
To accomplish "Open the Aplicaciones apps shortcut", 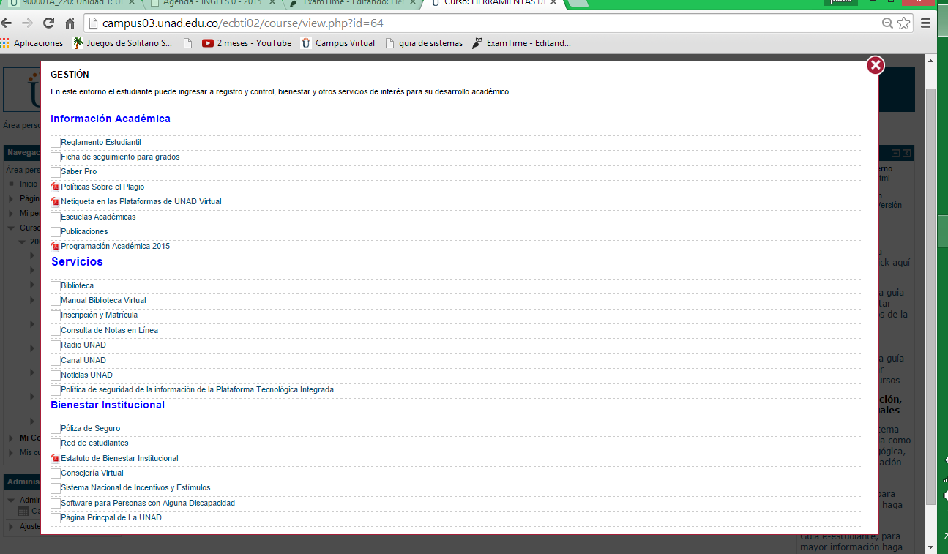I will tap(33, 43).
